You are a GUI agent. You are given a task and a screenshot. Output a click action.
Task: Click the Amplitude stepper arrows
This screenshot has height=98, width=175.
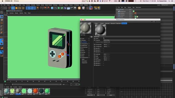click(x=109, y=54)
